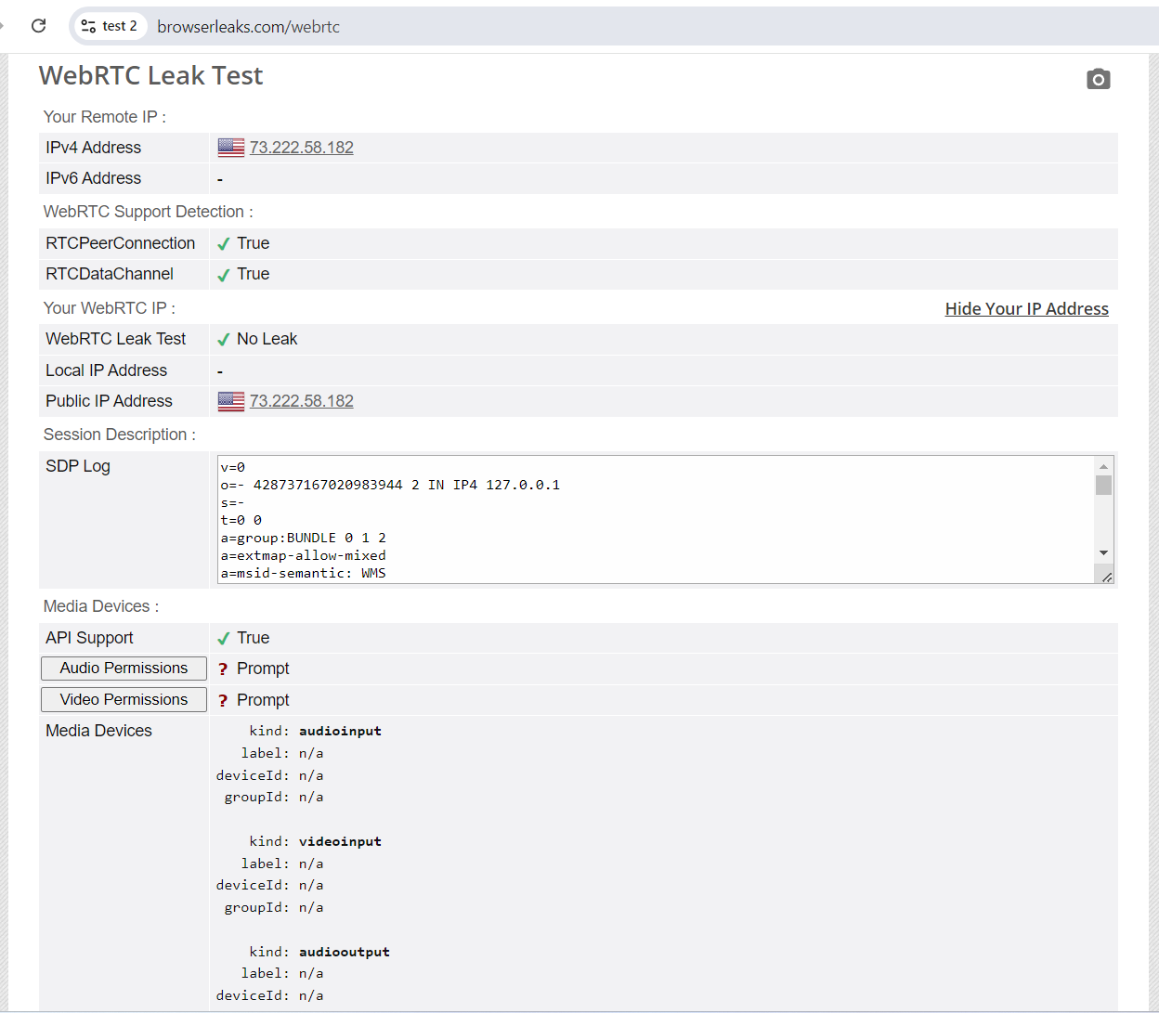The width and height of the screenshot is (1159, 1013).
Task: Click inside the SDP Log text area
Action: click(650, 520)
